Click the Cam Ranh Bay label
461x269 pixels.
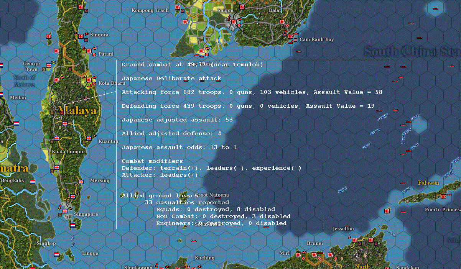pyautogui.click(x=317, y=39)
